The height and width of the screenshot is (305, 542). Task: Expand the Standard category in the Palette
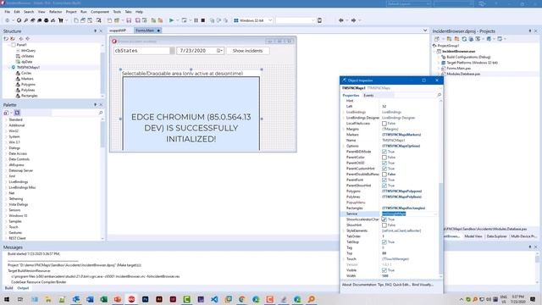click(6, 119)
